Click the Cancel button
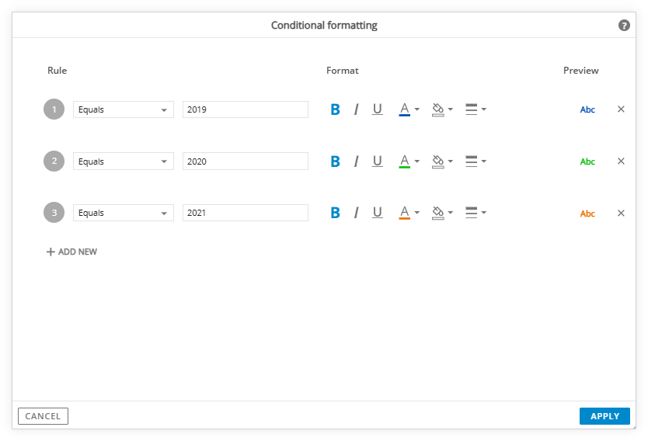Screen dimensions: 648x441 [x=43, y=416]
